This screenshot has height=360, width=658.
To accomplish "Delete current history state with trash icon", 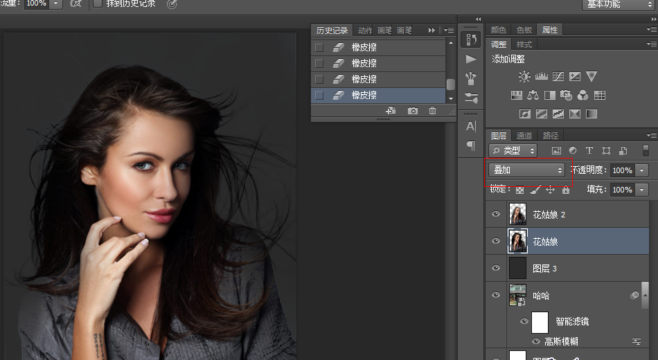I will pos(433,111).
